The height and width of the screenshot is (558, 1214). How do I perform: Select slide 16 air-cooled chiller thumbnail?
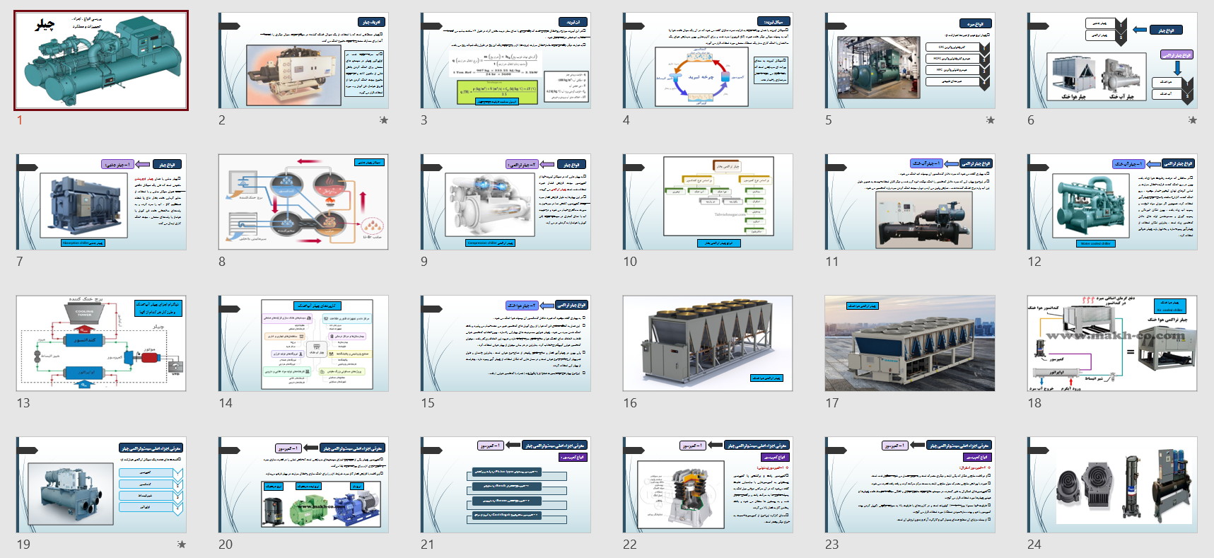[708, 344]
